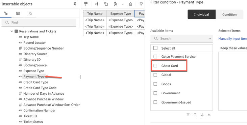The image size is (247, 125).
Task: Click the first <Expense Type> cell
Action: (x=121, y=20)
